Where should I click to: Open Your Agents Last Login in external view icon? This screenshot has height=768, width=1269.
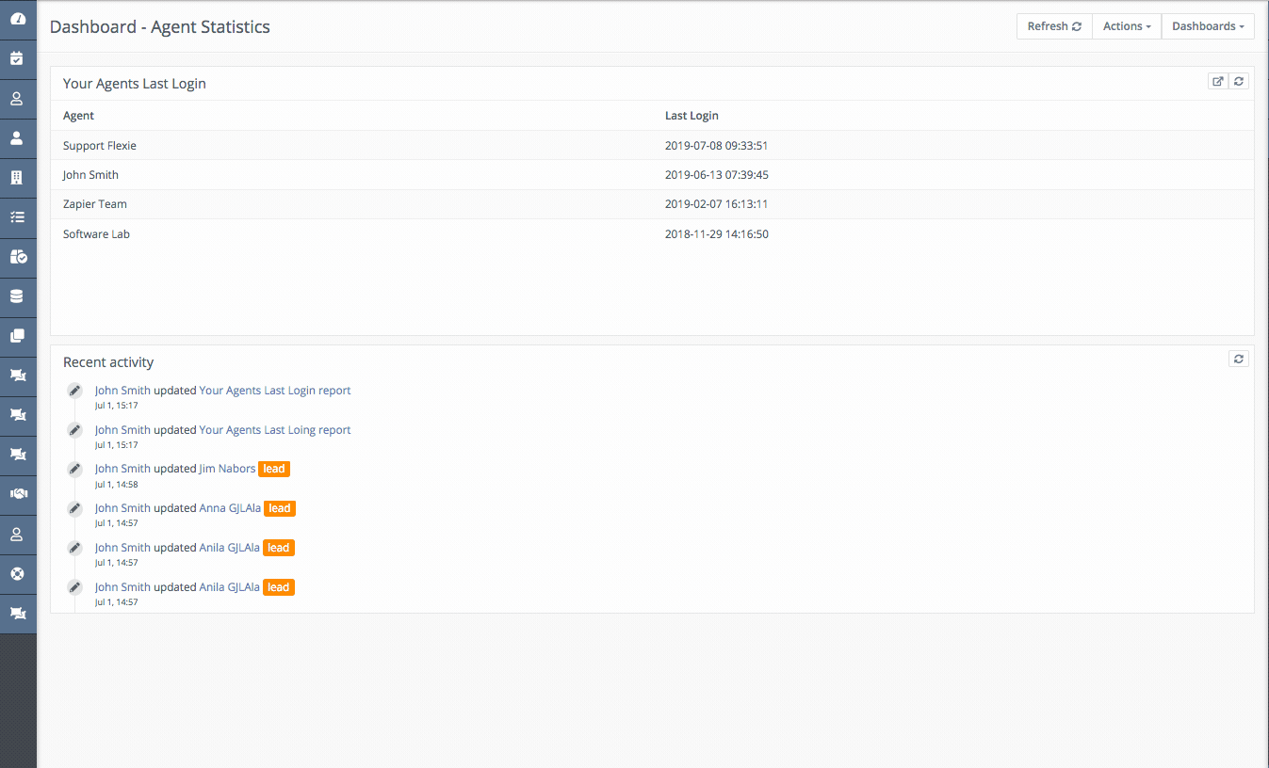pos(1218,82)
